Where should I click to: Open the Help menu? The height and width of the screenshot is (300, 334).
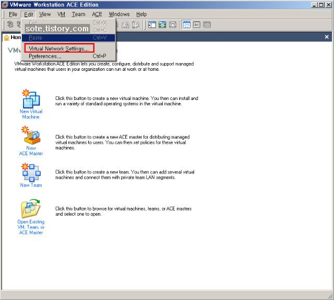(x=141, y=14)
